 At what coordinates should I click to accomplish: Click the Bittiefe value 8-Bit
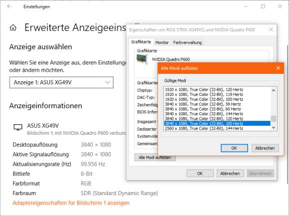[x=87, y=174]
